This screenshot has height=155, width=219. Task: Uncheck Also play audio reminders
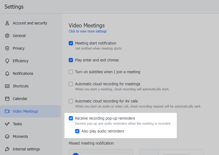tap(77, 131)
